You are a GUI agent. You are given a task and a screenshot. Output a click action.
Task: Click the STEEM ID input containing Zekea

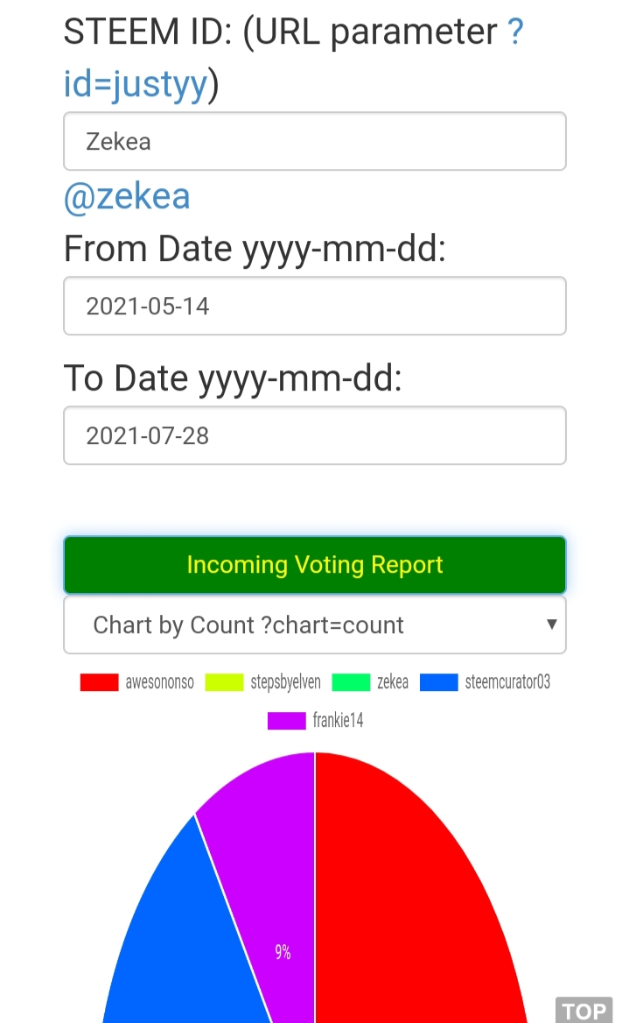click(315, 141)
